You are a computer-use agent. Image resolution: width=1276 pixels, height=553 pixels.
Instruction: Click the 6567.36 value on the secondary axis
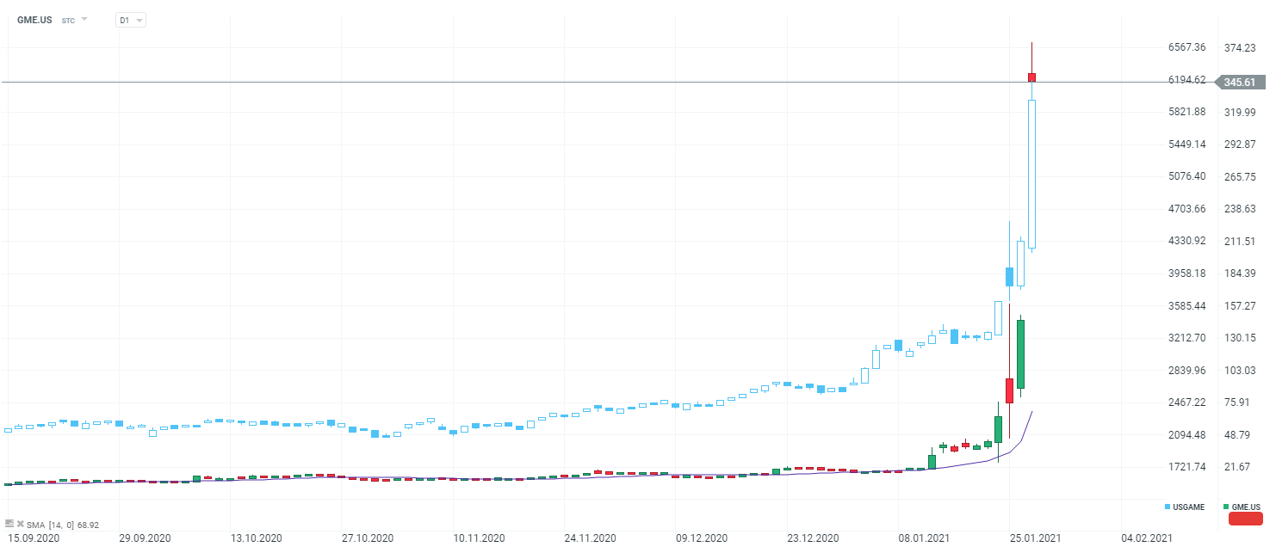tap(1186, 47)
